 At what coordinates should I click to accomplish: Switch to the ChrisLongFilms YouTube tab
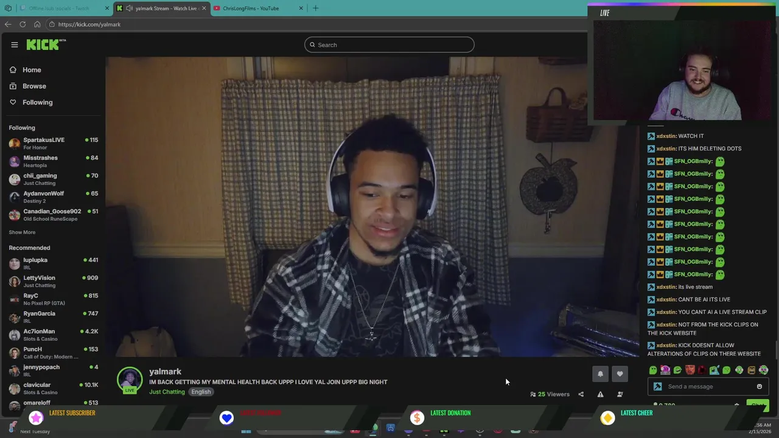coord(258,8)
